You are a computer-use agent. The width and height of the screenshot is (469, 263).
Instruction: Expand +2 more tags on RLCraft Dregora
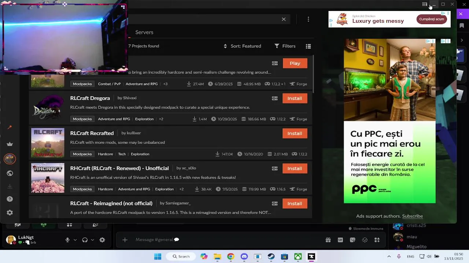(x=161, y=119)
